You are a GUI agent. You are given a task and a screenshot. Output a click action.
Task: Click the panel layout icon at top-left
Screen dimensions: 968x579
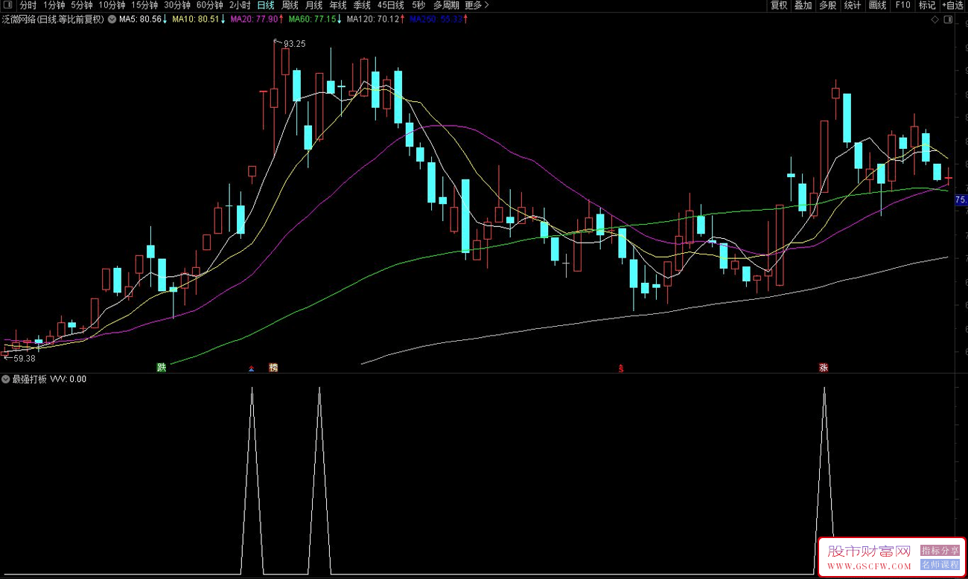(7, 5)
